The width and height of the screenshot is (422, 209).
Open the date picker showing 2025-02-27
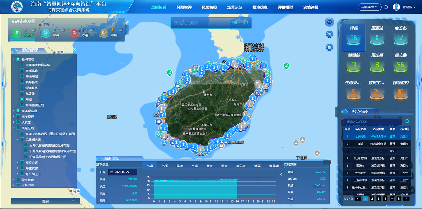click(x=122, y=172)
